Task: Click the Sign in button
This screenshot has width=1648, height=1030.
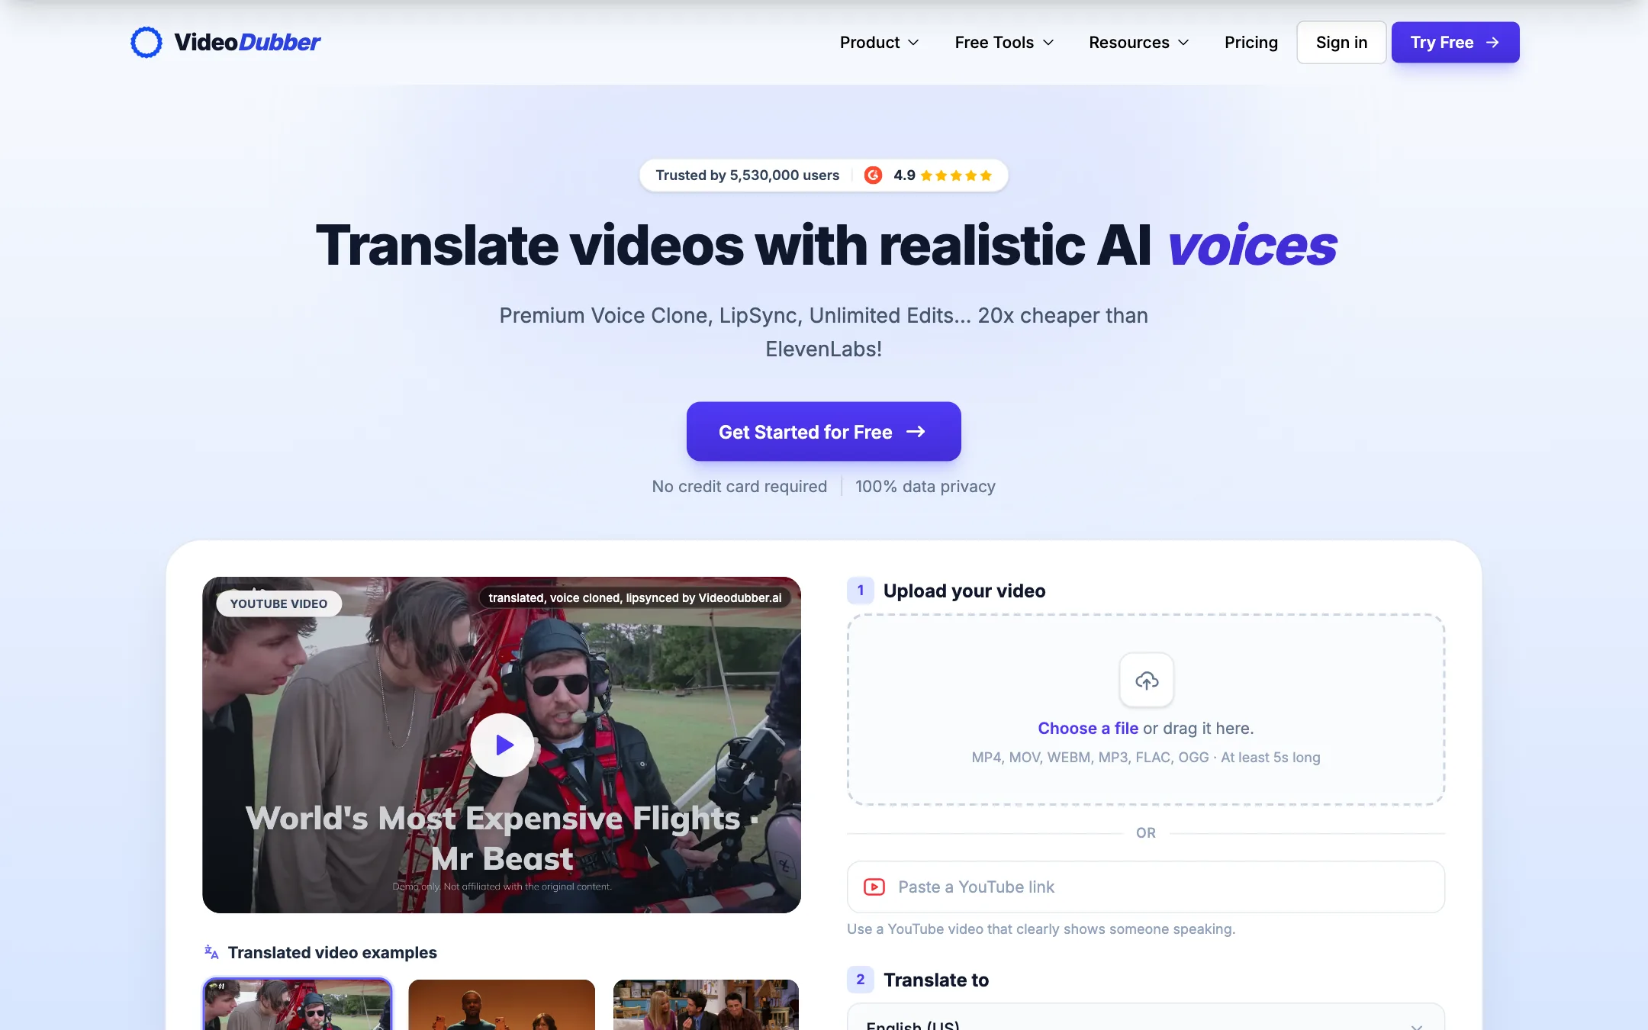Action: click(x=1341, y=42)
